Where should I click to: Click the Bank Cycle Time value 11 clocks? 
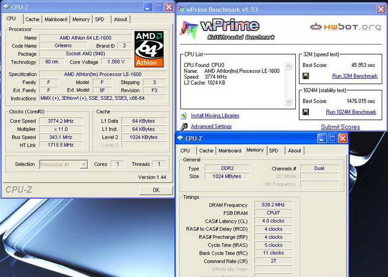(274, 253)
